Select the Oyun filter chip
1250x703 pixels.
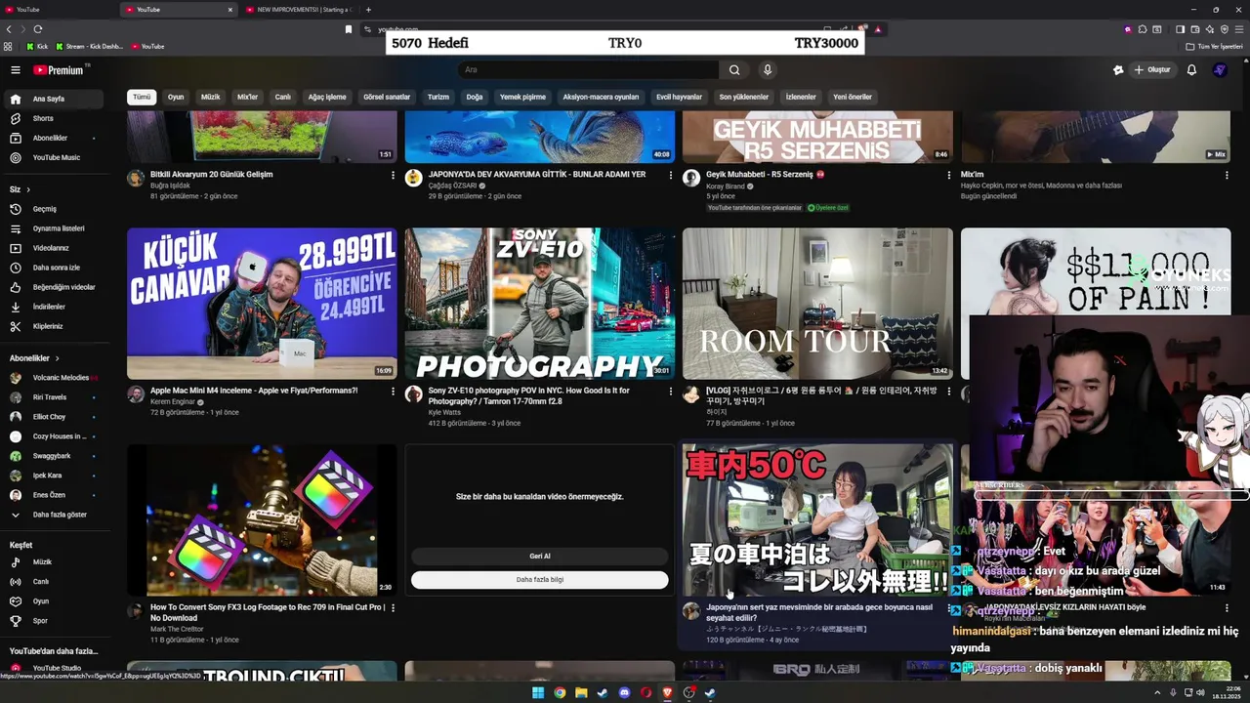tap(176, 97)
